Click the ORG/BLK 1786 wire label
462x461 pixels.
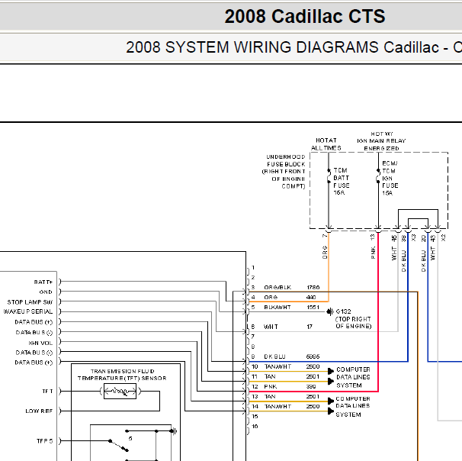pyautogui.click(x=292, y=287)
